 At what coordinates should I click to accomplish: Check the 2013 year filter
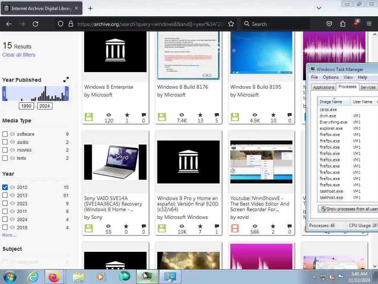point(5,195)
